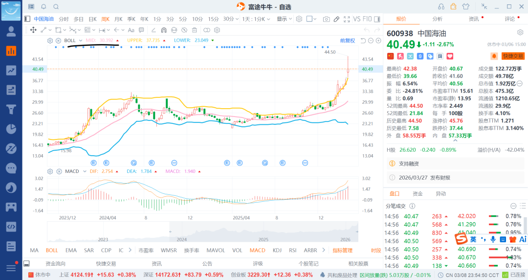The height and width of the screenshot is (280, 528).
Task: Click the H股 26.620 quote link
Action: [x=421, y=150]
